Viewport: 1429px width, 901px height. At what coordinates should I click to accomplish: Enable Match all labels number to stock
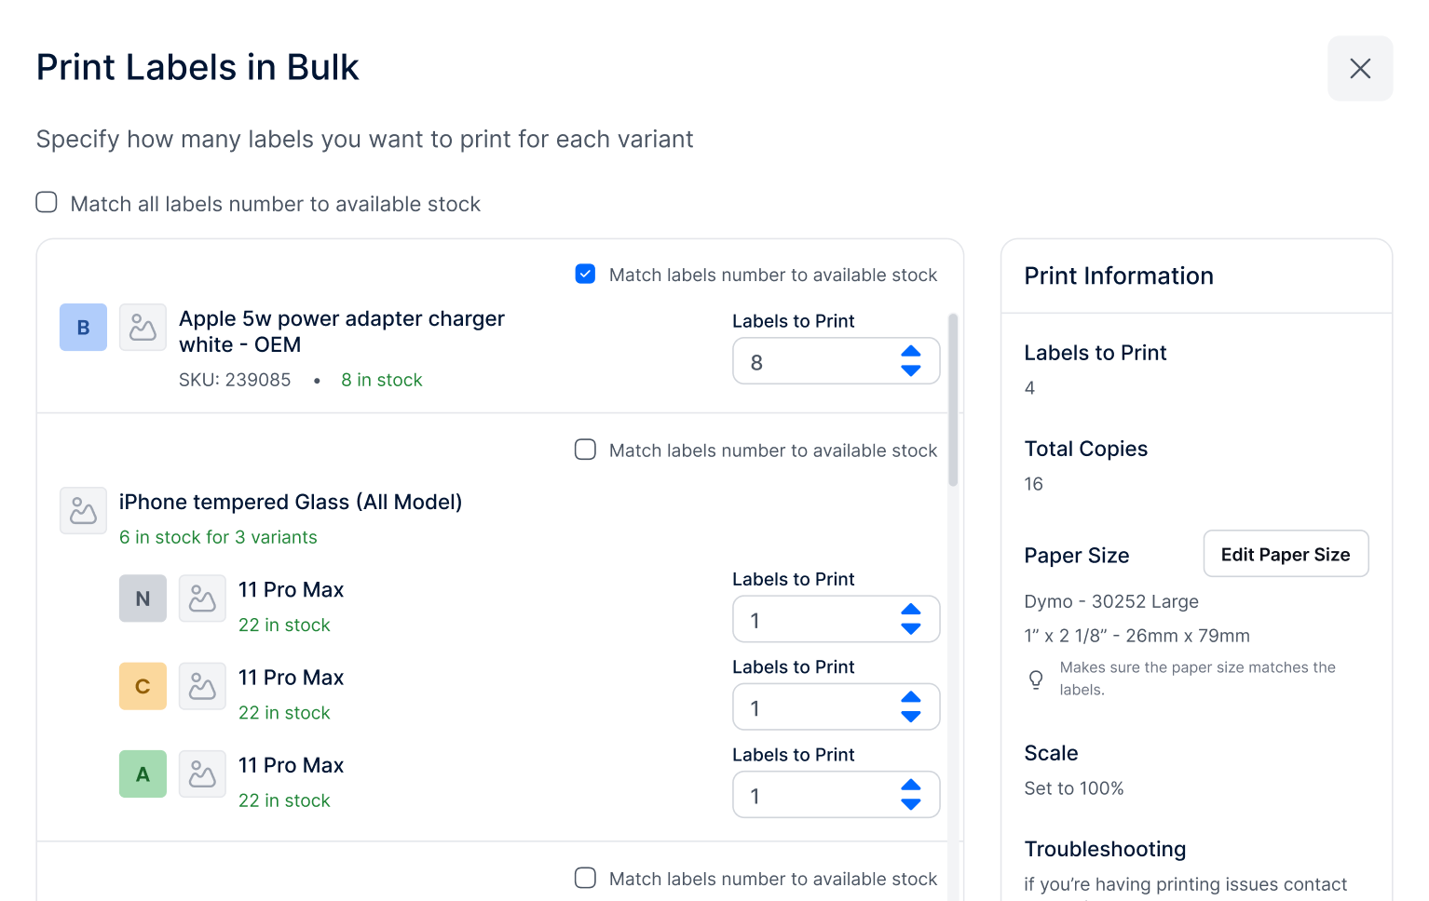pyautogui.click(x=47, y=203)
